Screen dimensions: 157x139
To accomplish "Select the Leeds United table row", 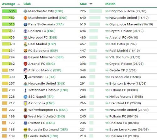I will 79,136.
